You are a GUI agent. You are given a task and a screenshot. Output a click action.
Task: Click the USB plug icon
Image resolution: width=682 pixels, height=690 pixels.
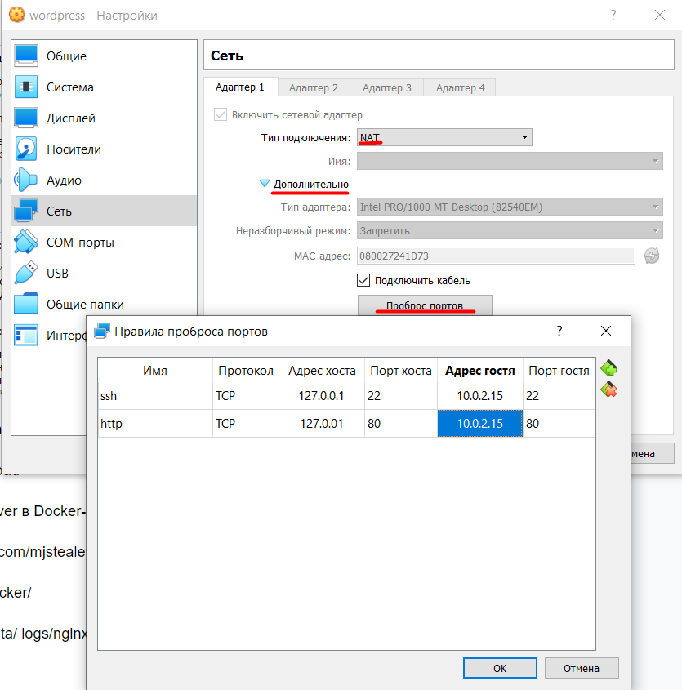[x=26, y=273]
